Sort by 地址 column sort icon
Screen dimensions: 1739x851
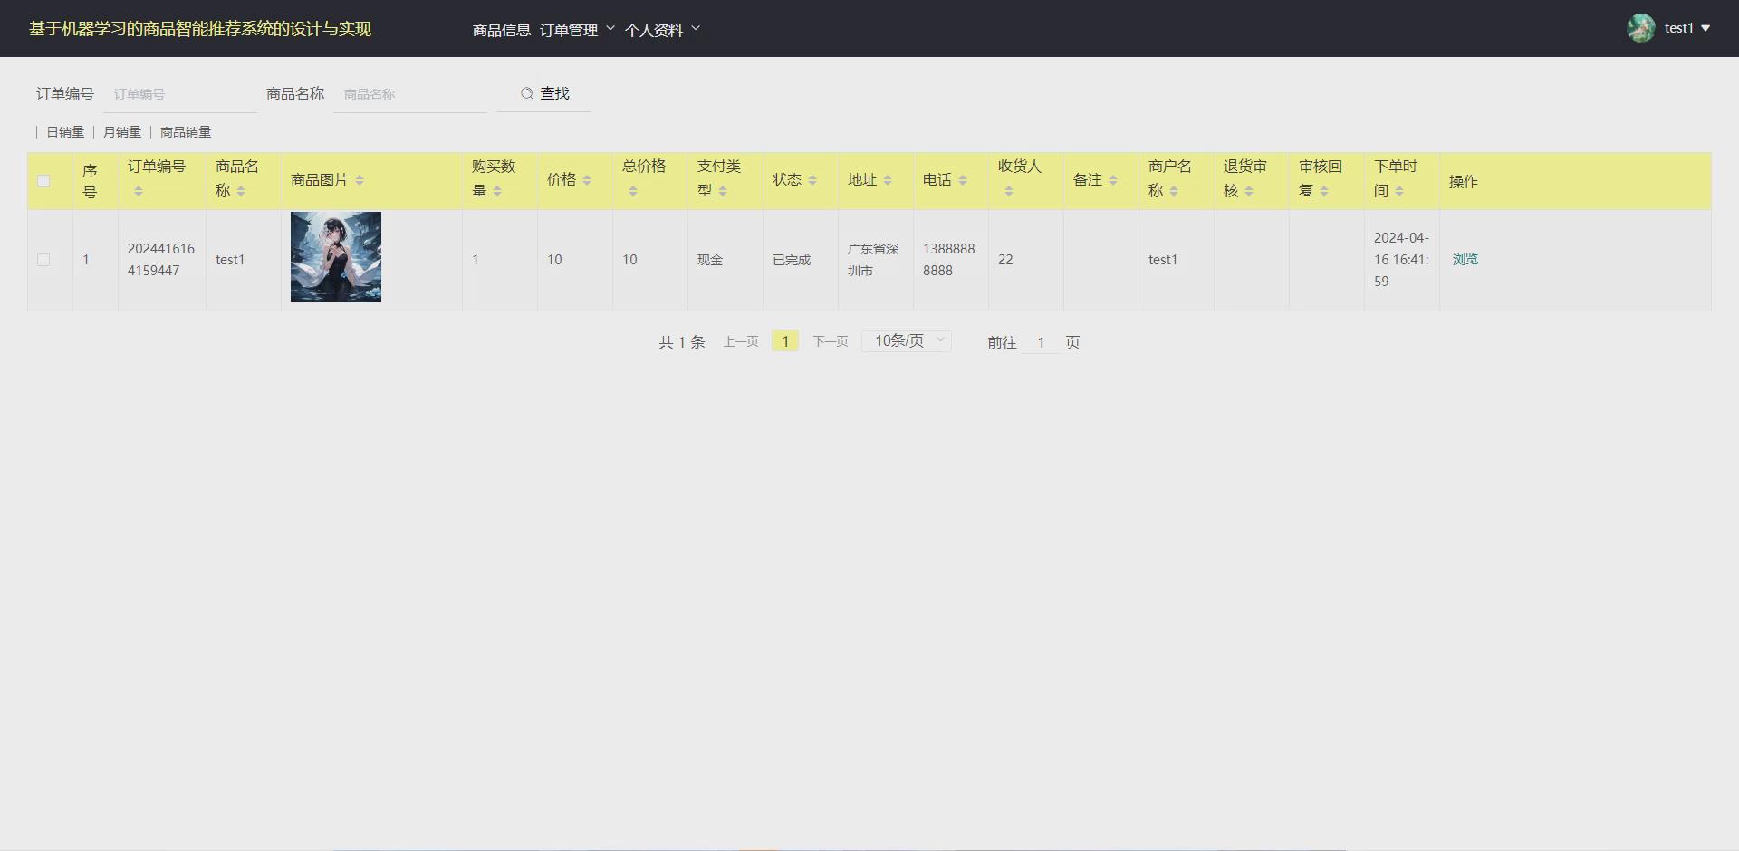click(888, 180)
